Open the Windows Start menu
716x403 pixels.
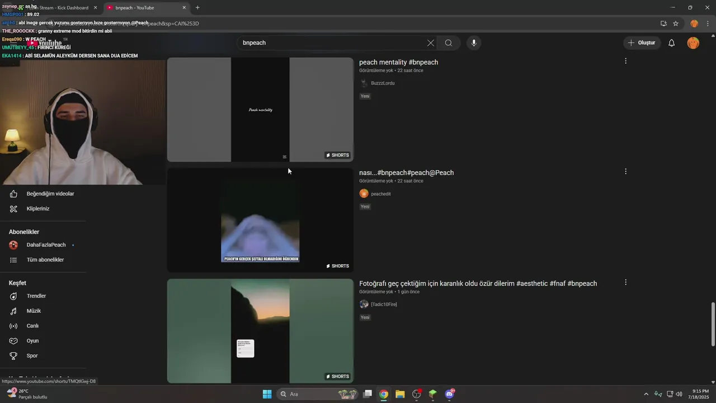point(267,394)
